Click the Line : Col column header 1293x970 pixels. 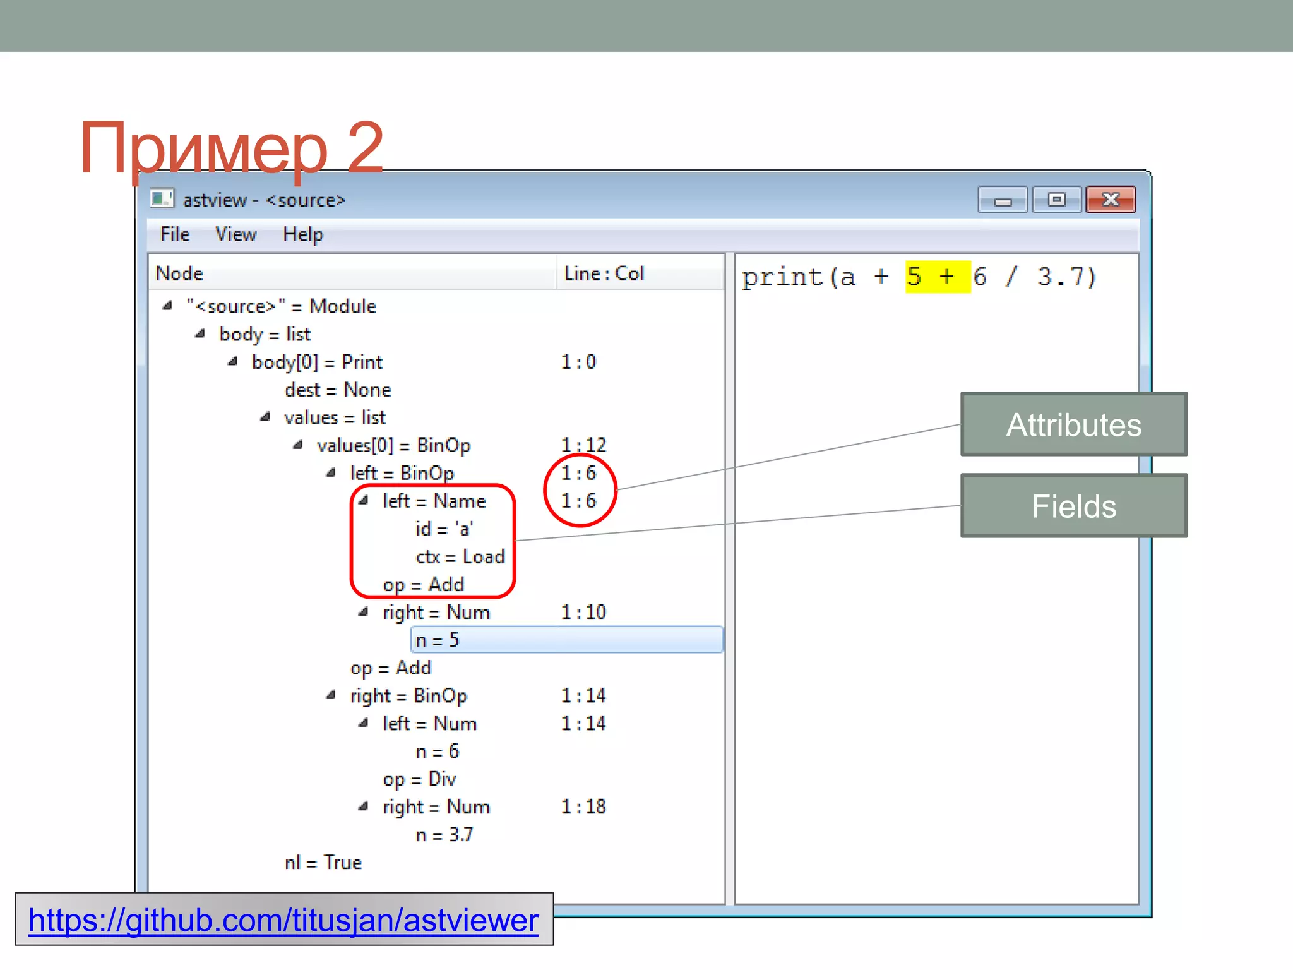tap(640, 273)
